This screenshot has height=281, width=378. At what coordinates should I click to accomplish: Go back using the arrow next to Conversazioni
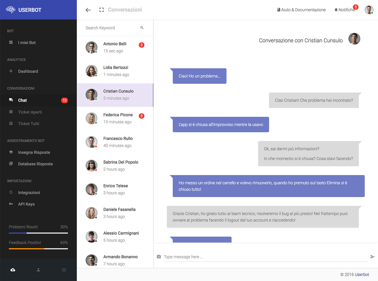point(88,10)
